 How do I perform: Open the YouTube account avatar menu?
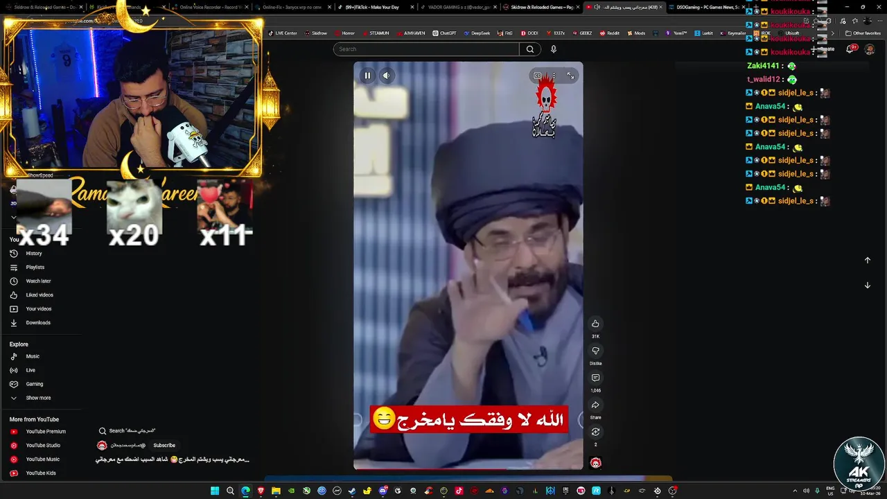click(x=870, y=49)
